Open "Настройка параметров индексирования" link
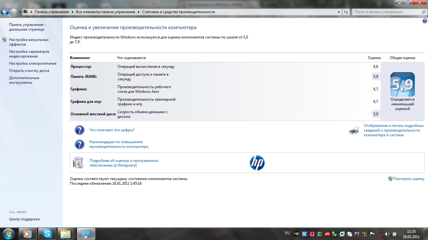The height and width of the screenshot is (240, 428). click(29, 54)
